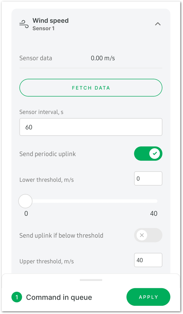
Task: Disable the Send periodic uplink switch
Action: (x=148, y=153)
